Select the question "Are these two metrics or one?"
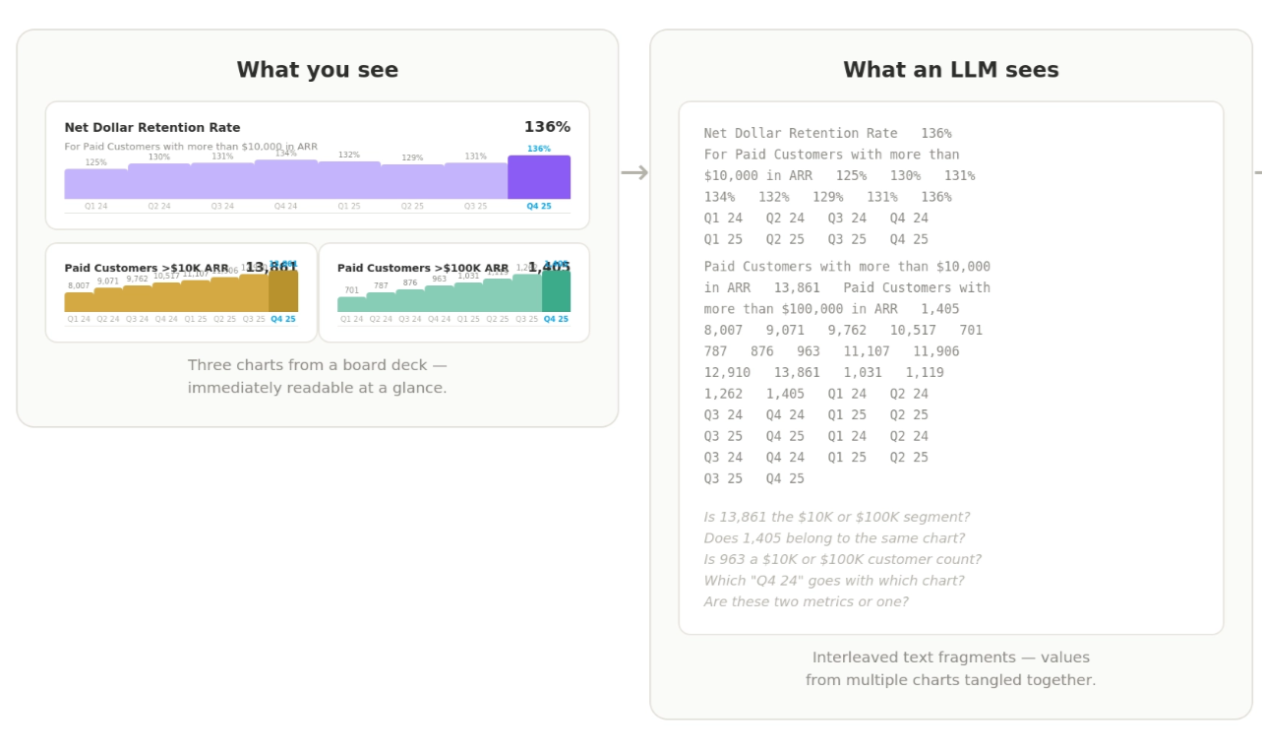This screenshot has height=751, width=1262. coord(806,601)
